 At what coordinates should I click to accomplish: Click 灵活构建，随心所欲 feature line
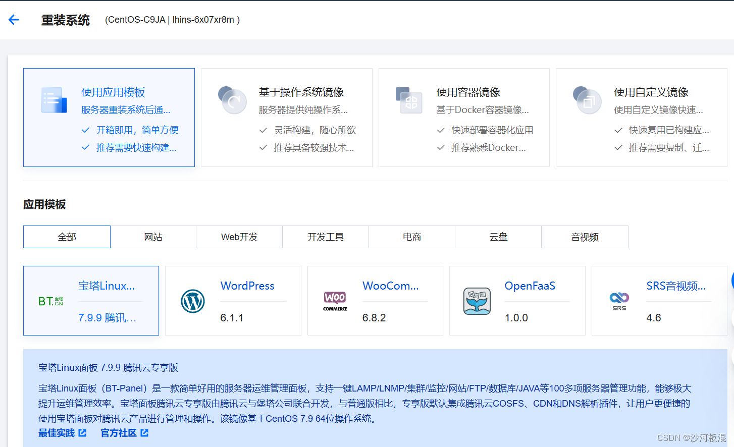coord(315,130)
